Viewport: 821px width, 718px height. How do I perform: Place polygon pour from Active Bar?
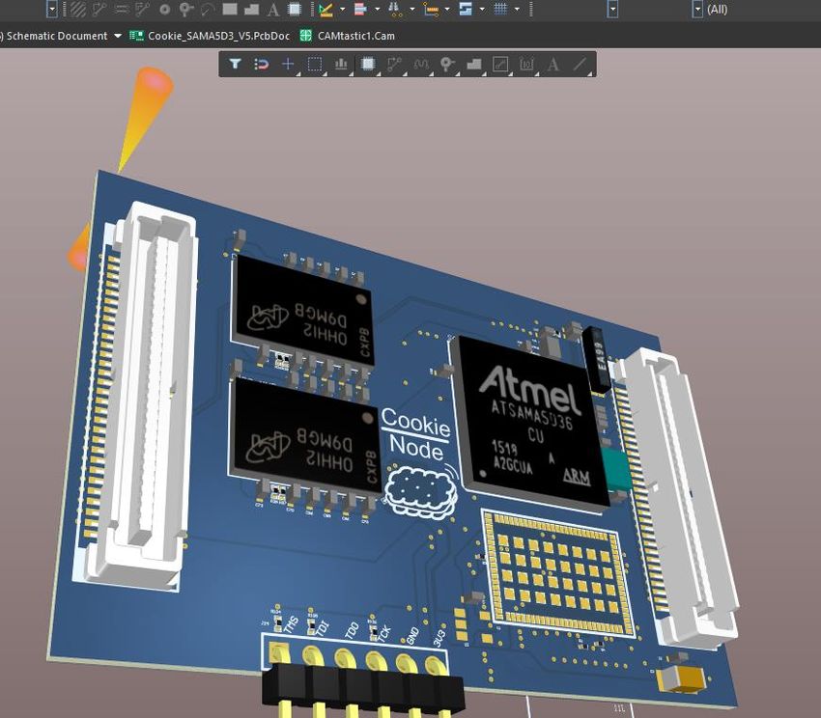474,64
